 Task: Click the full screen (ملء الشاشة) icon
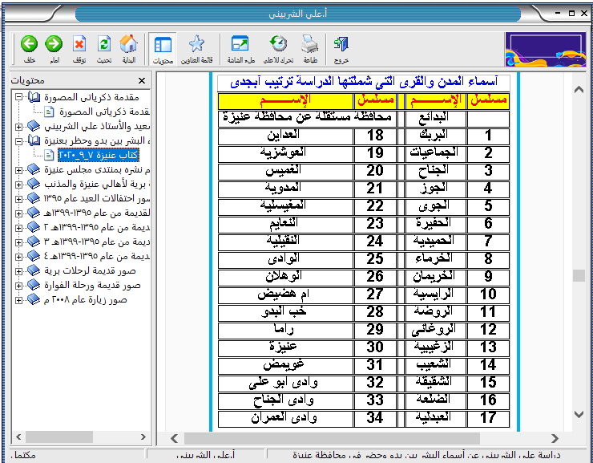(240, 44)
